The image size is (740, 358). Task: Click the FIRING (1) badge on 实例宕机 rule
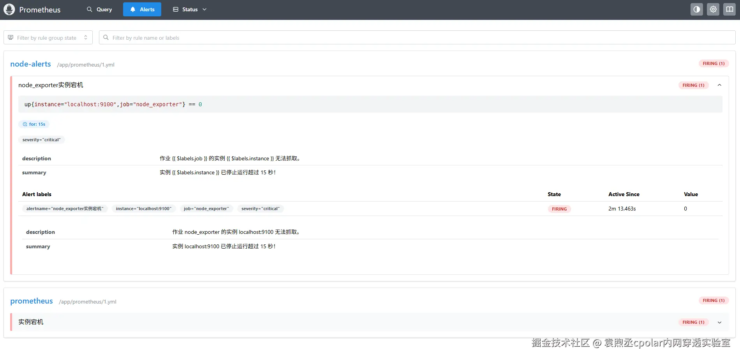click(x=693, y=322)
